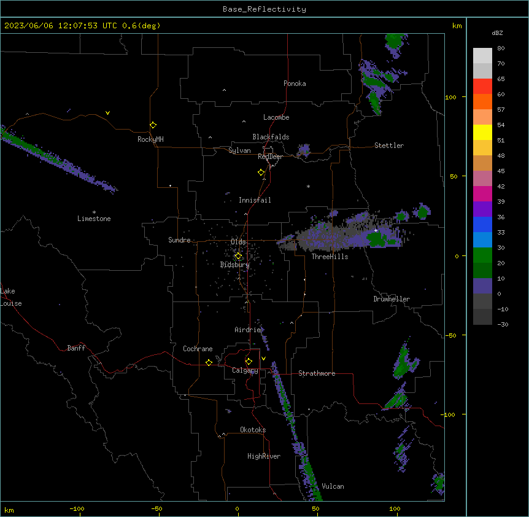Click the Strathmore label
Image resolution: width=529 pixels, height=517 pixels.
point(317,373)
